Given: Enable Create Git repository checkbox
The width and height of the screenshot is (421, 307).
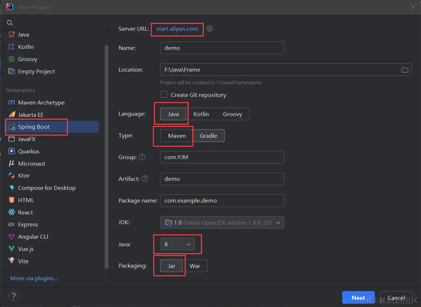Looking at the screenshot, I should (x=164, y=94).
